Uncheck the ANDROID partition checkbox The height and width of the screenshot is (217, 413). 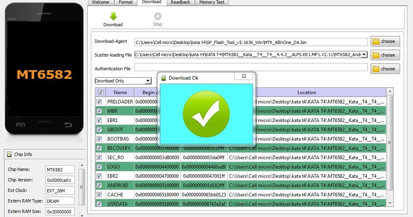point(99,185)
